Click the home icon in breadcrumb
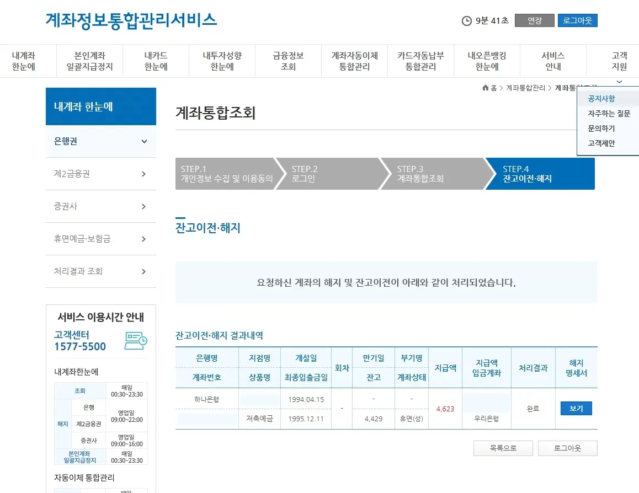Screen dimensions: 639x493 [485, 88]
